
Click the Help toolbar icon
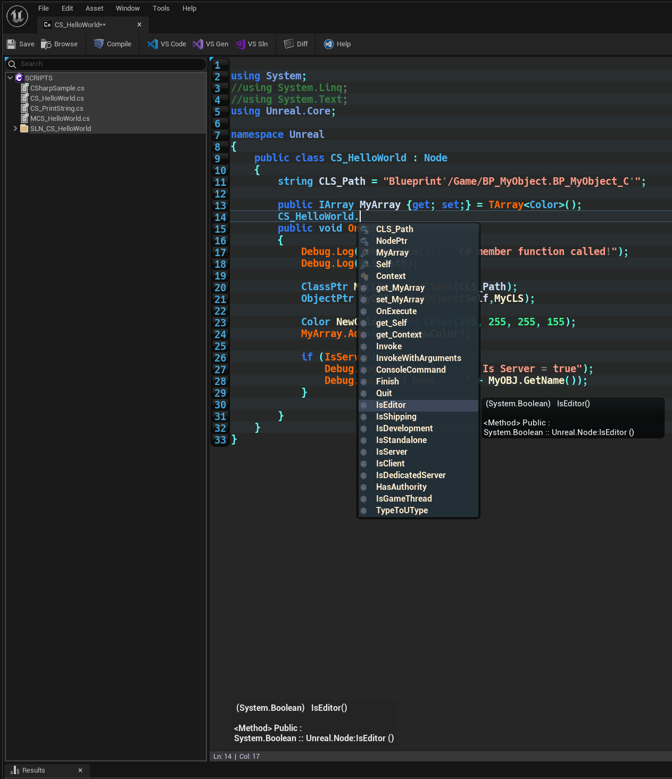click(329, 44)
